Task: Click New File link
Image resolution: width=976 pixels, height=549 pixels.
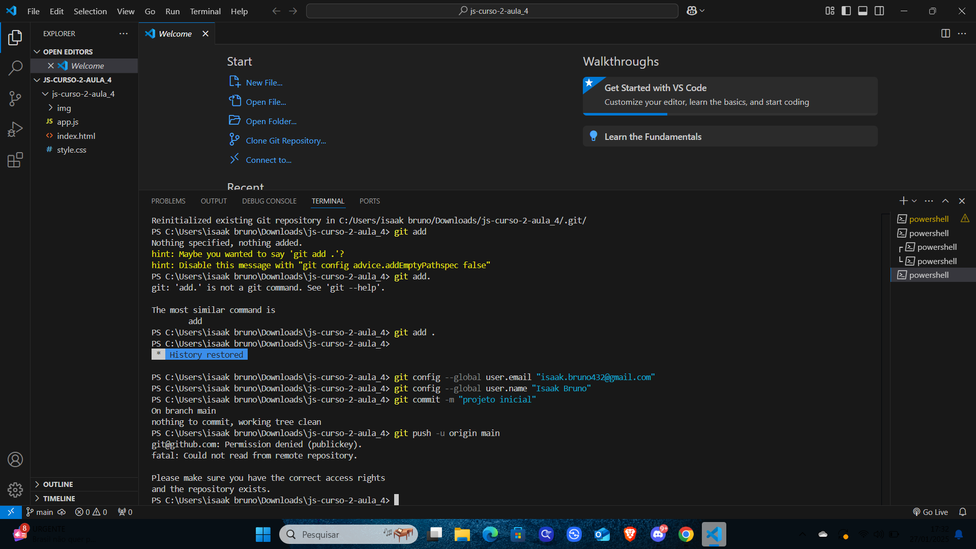Action: [x=264, y=82]
